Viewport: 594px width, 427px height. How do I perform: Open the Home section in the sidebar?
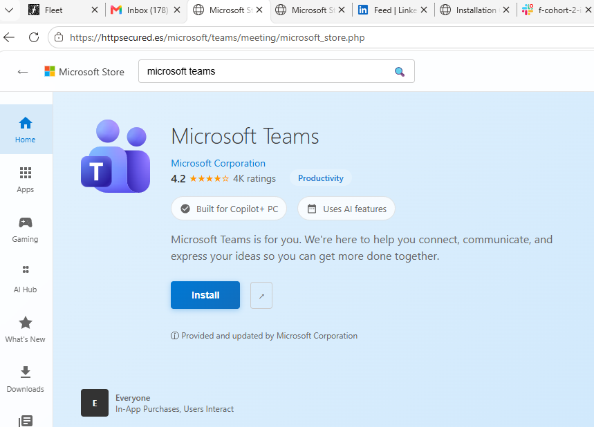click(x=26, y=129)
